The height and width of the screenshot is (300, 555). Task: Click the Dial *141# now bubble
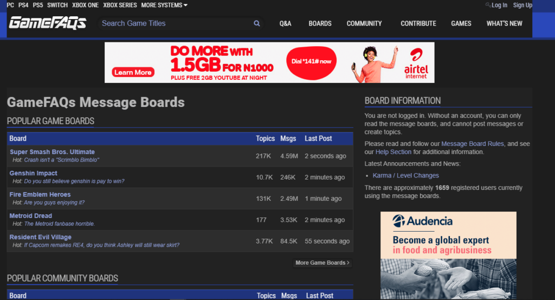tap(311, 63)
